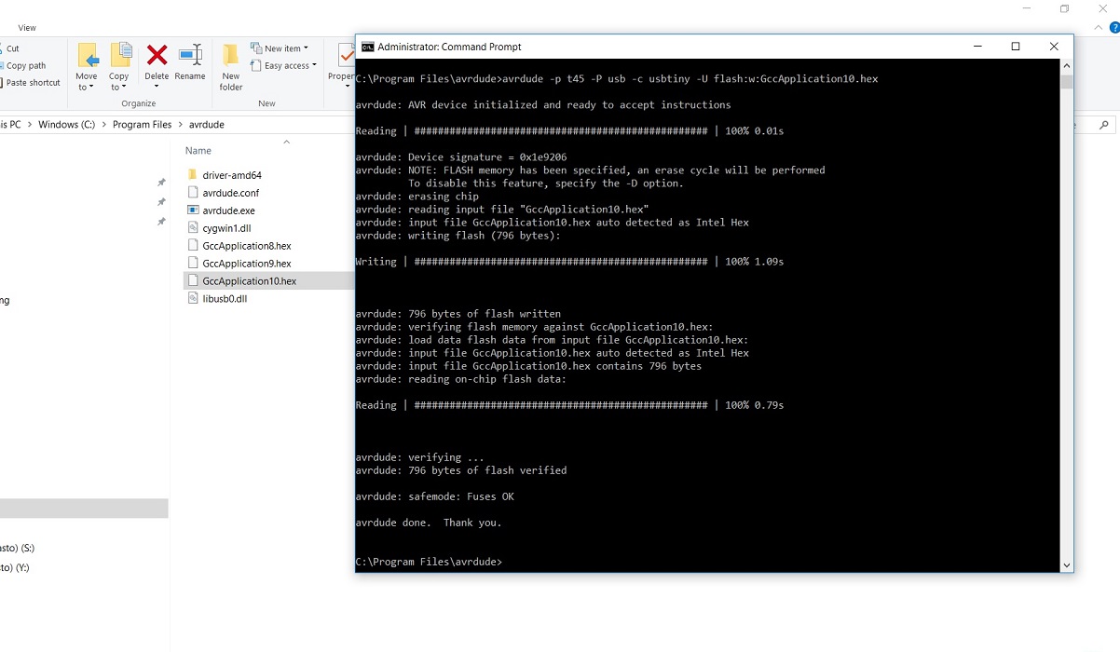Expand the chevron after Windows (C:) breadcrumb
Screen dimensions: 1120x652
tap(103, 125)
